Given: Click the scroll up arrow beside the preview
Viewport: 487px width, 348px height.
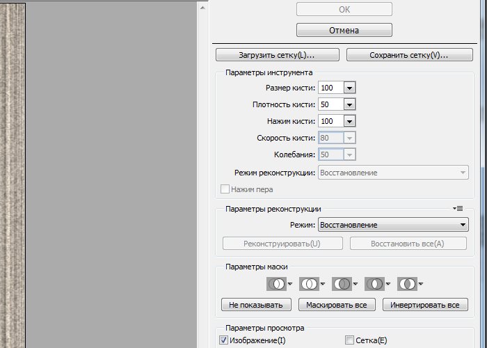Looking at the screenshot, I should pyautogui.click(x=202, y=6).
